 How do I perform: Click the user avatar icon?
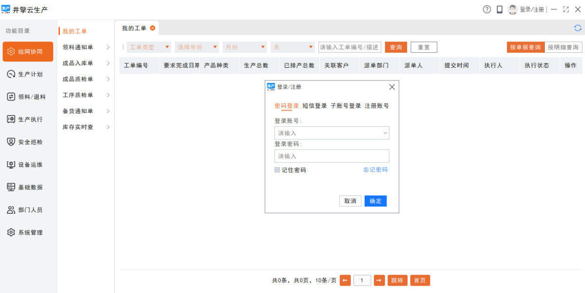tap(512, 9)
